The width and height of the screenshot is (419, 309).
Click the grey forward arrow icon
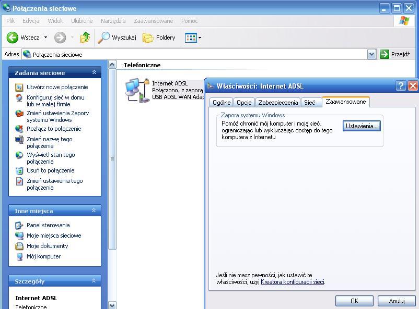click(60, 38)
